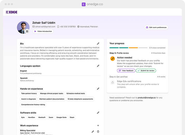The image size is (185, 135).
Task: Edit Languages spoken section pencil icon
Action: click(98, 66)
